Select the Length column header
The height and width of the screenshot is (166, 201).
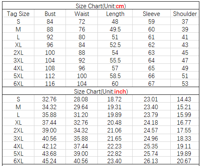(x=115, y=14)
